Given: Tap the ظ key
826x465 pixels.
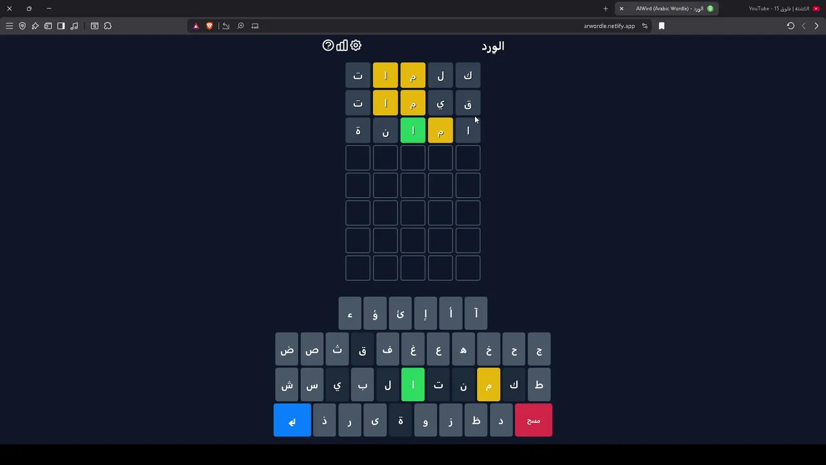Looking at the screenshot, I should (x=476, y=420).
